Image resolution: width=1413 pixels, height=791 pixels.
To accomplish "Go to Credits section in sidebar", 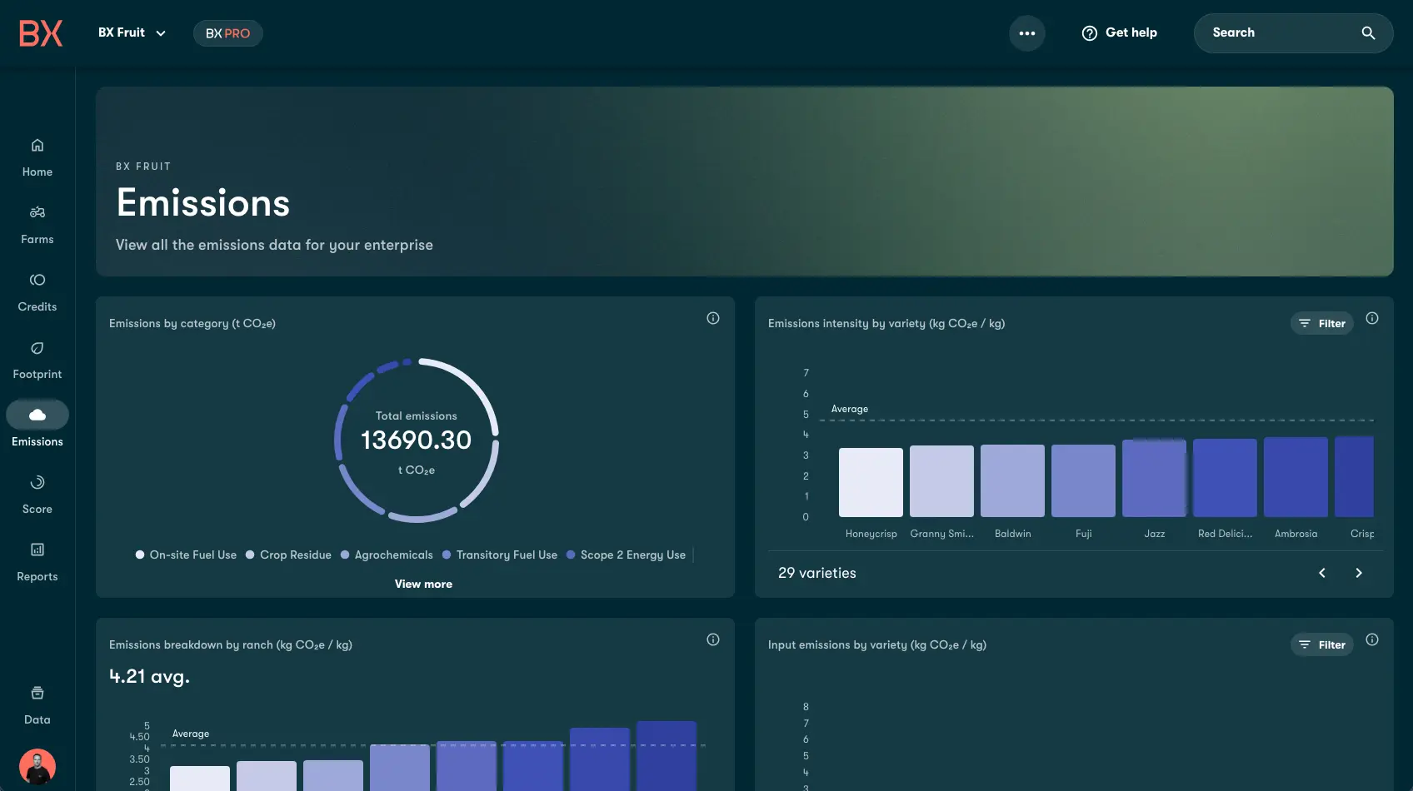I will (x=37, y=281).
